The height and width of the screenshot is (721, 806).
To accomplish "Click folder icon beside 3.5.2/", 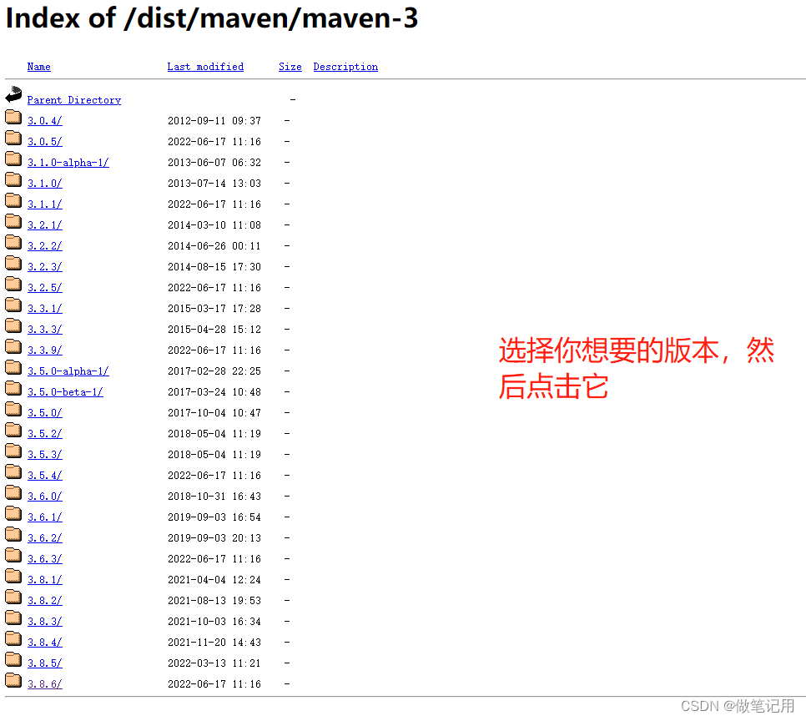I will [x=13, y=430].
